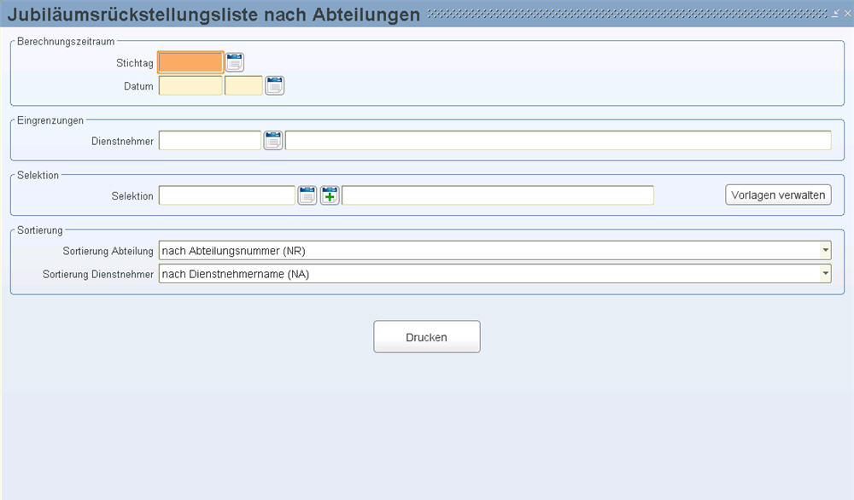854x500 pixels.
Task: Click the second smaller Datum field
Action: point(243,85)
